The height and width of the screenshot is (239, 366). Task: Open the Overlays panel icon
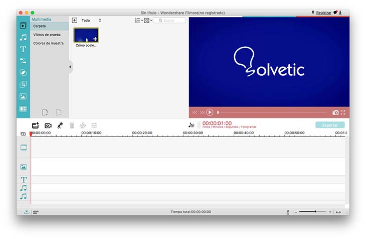click(23, 84)
